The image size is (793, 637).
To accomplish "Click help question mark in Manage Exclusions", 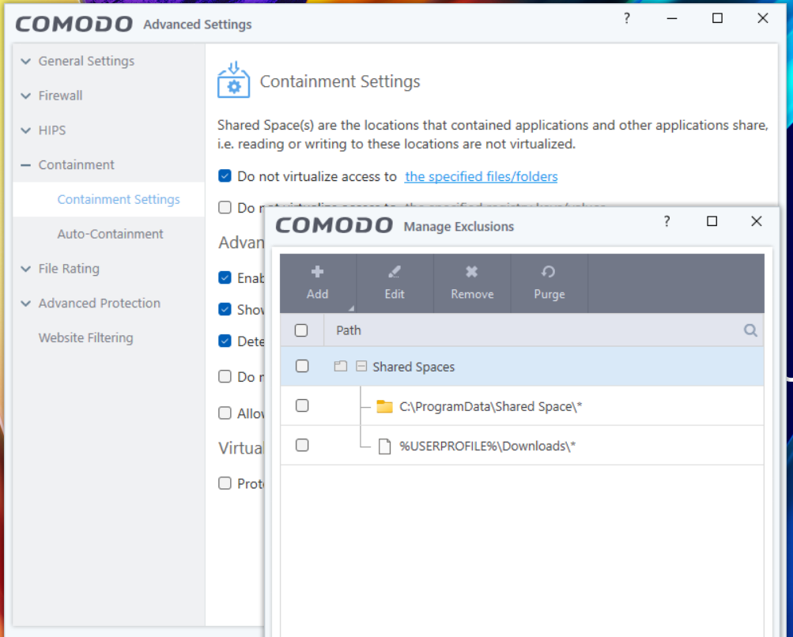I will pos(666,222).
